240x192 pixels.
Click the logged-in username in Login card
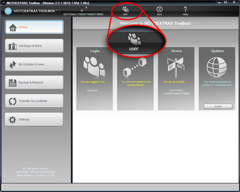tap(92, 91)
